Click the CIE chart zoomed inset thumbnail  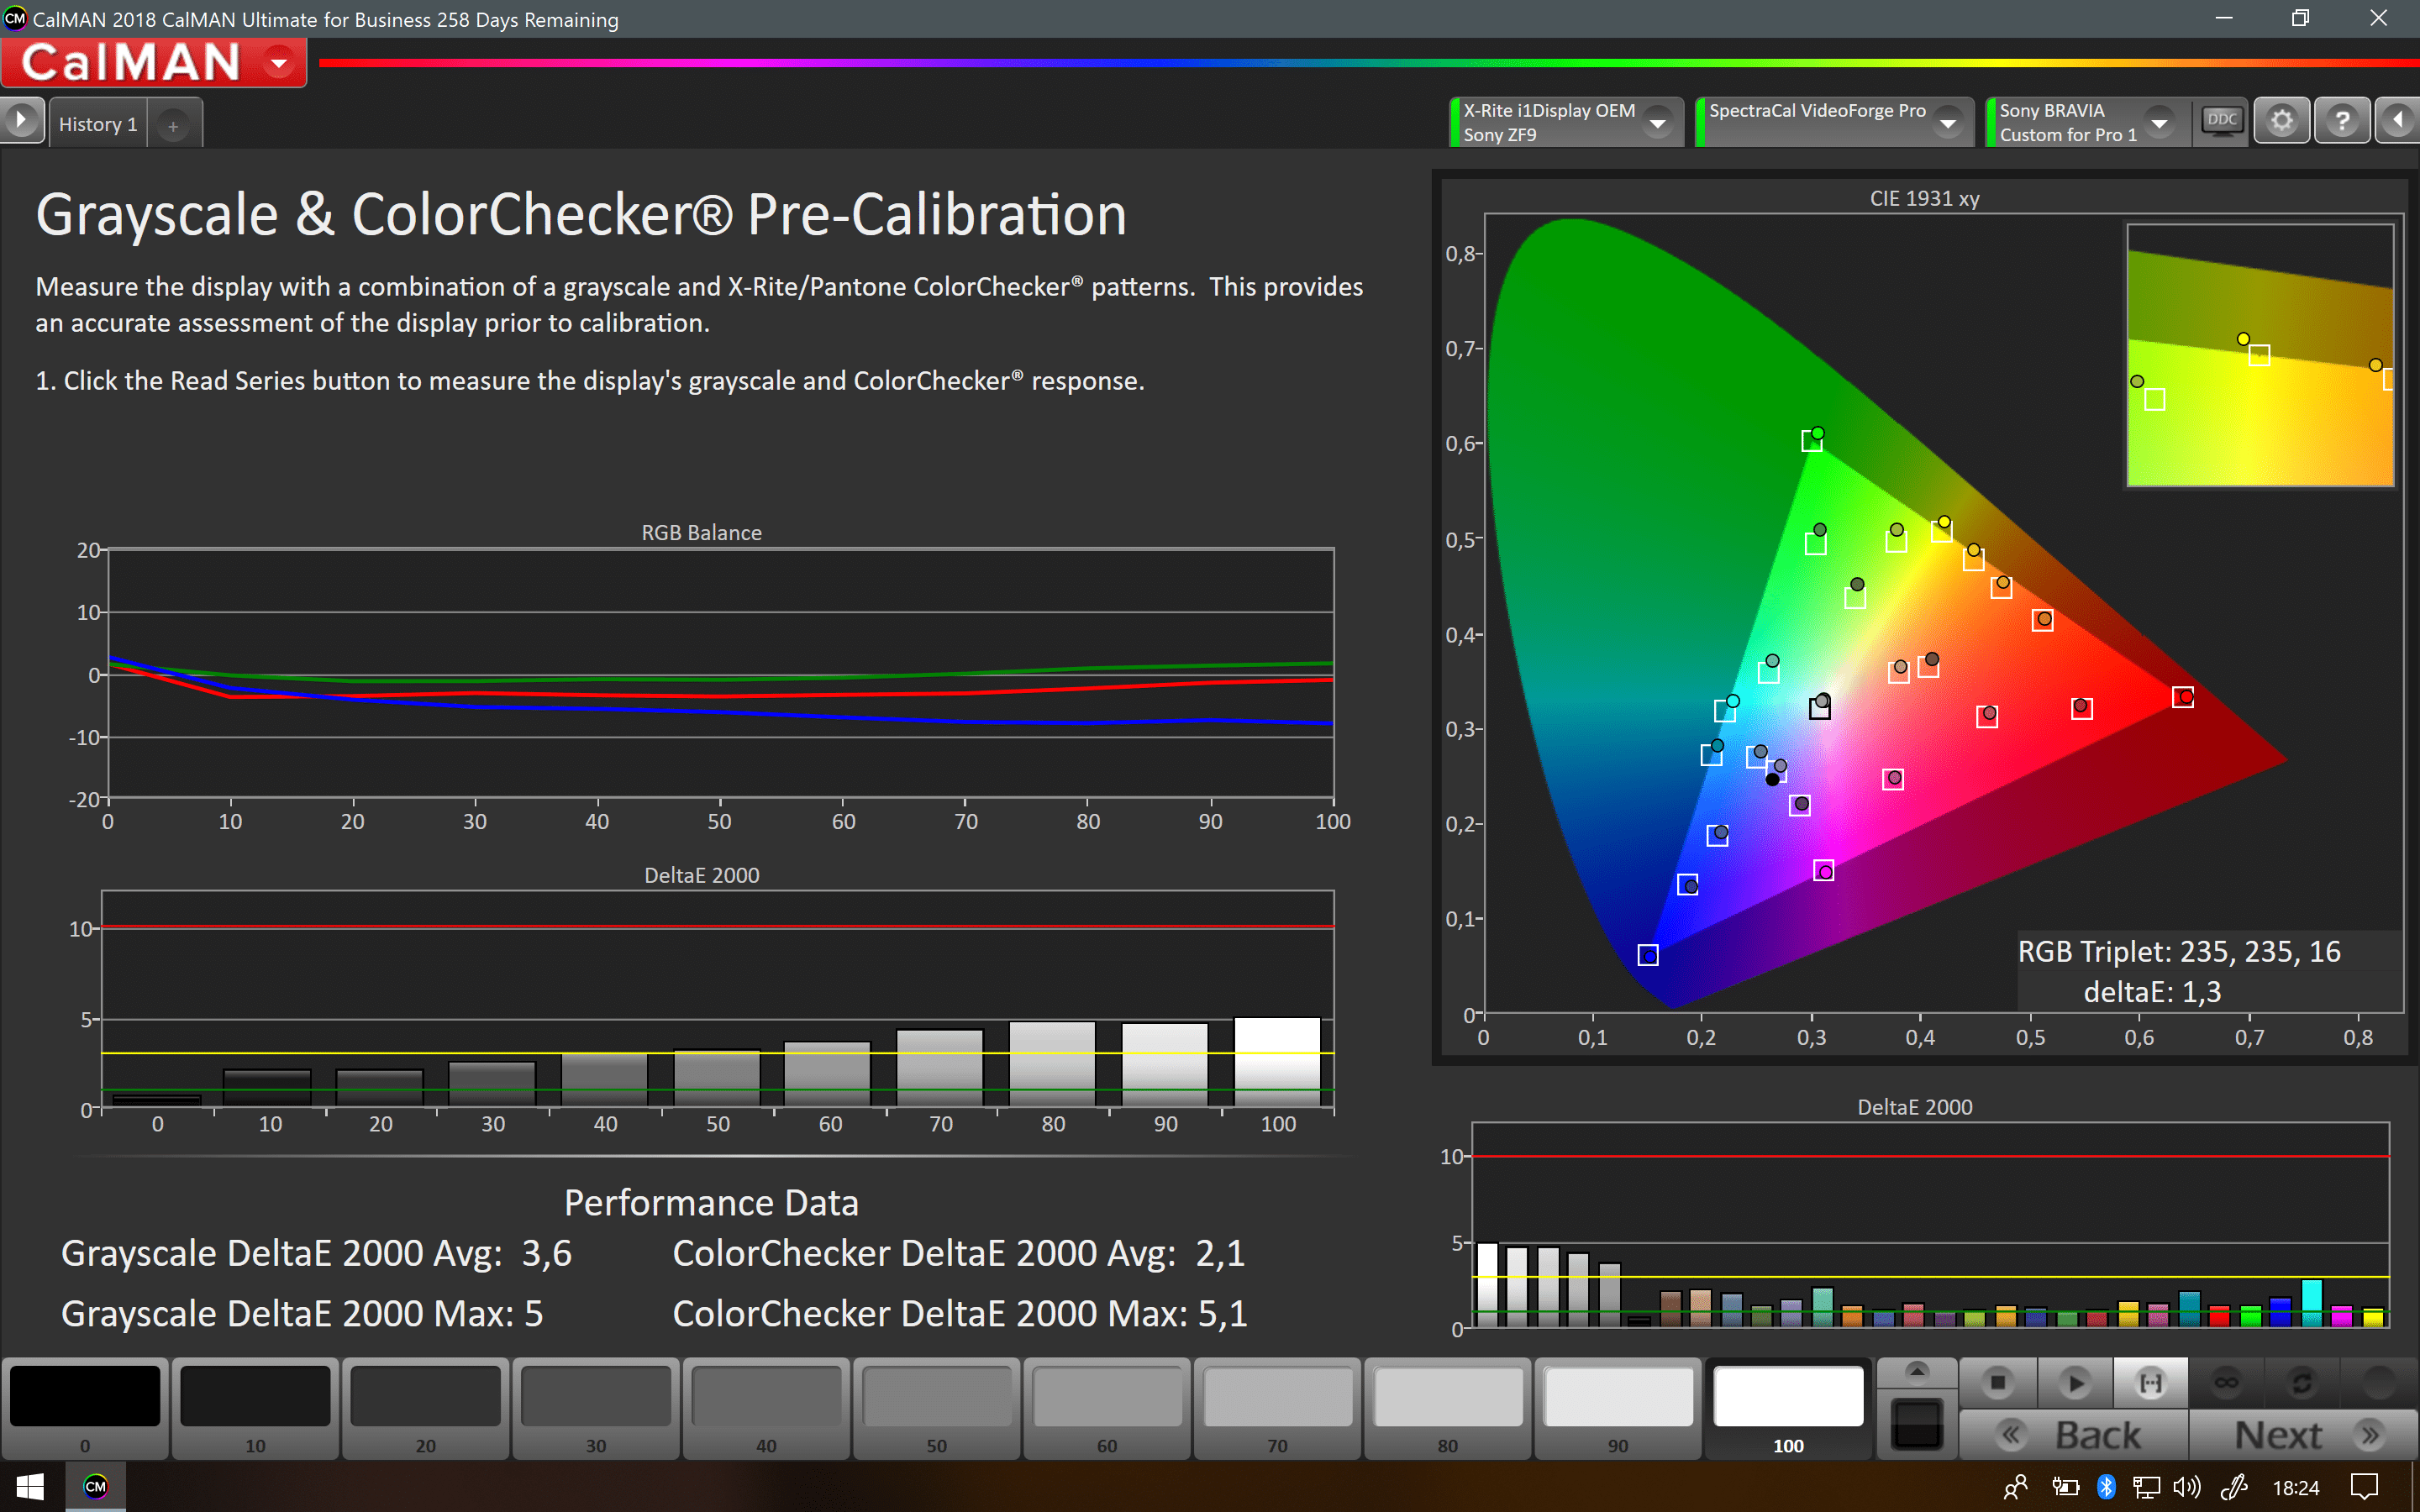point(2260,355)
